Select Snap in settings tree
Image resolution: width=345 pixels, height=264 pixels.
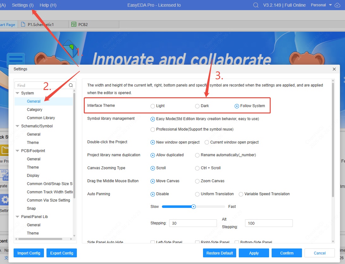coord(31,209)
